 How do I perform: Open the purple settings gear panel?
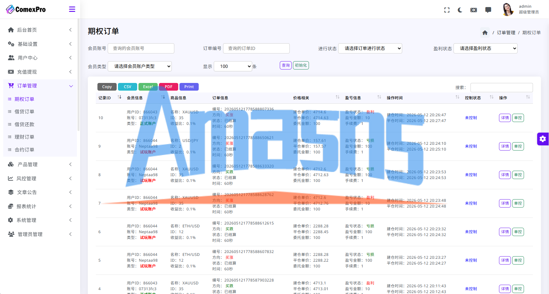pyautogui.click(x=543, y=139)
